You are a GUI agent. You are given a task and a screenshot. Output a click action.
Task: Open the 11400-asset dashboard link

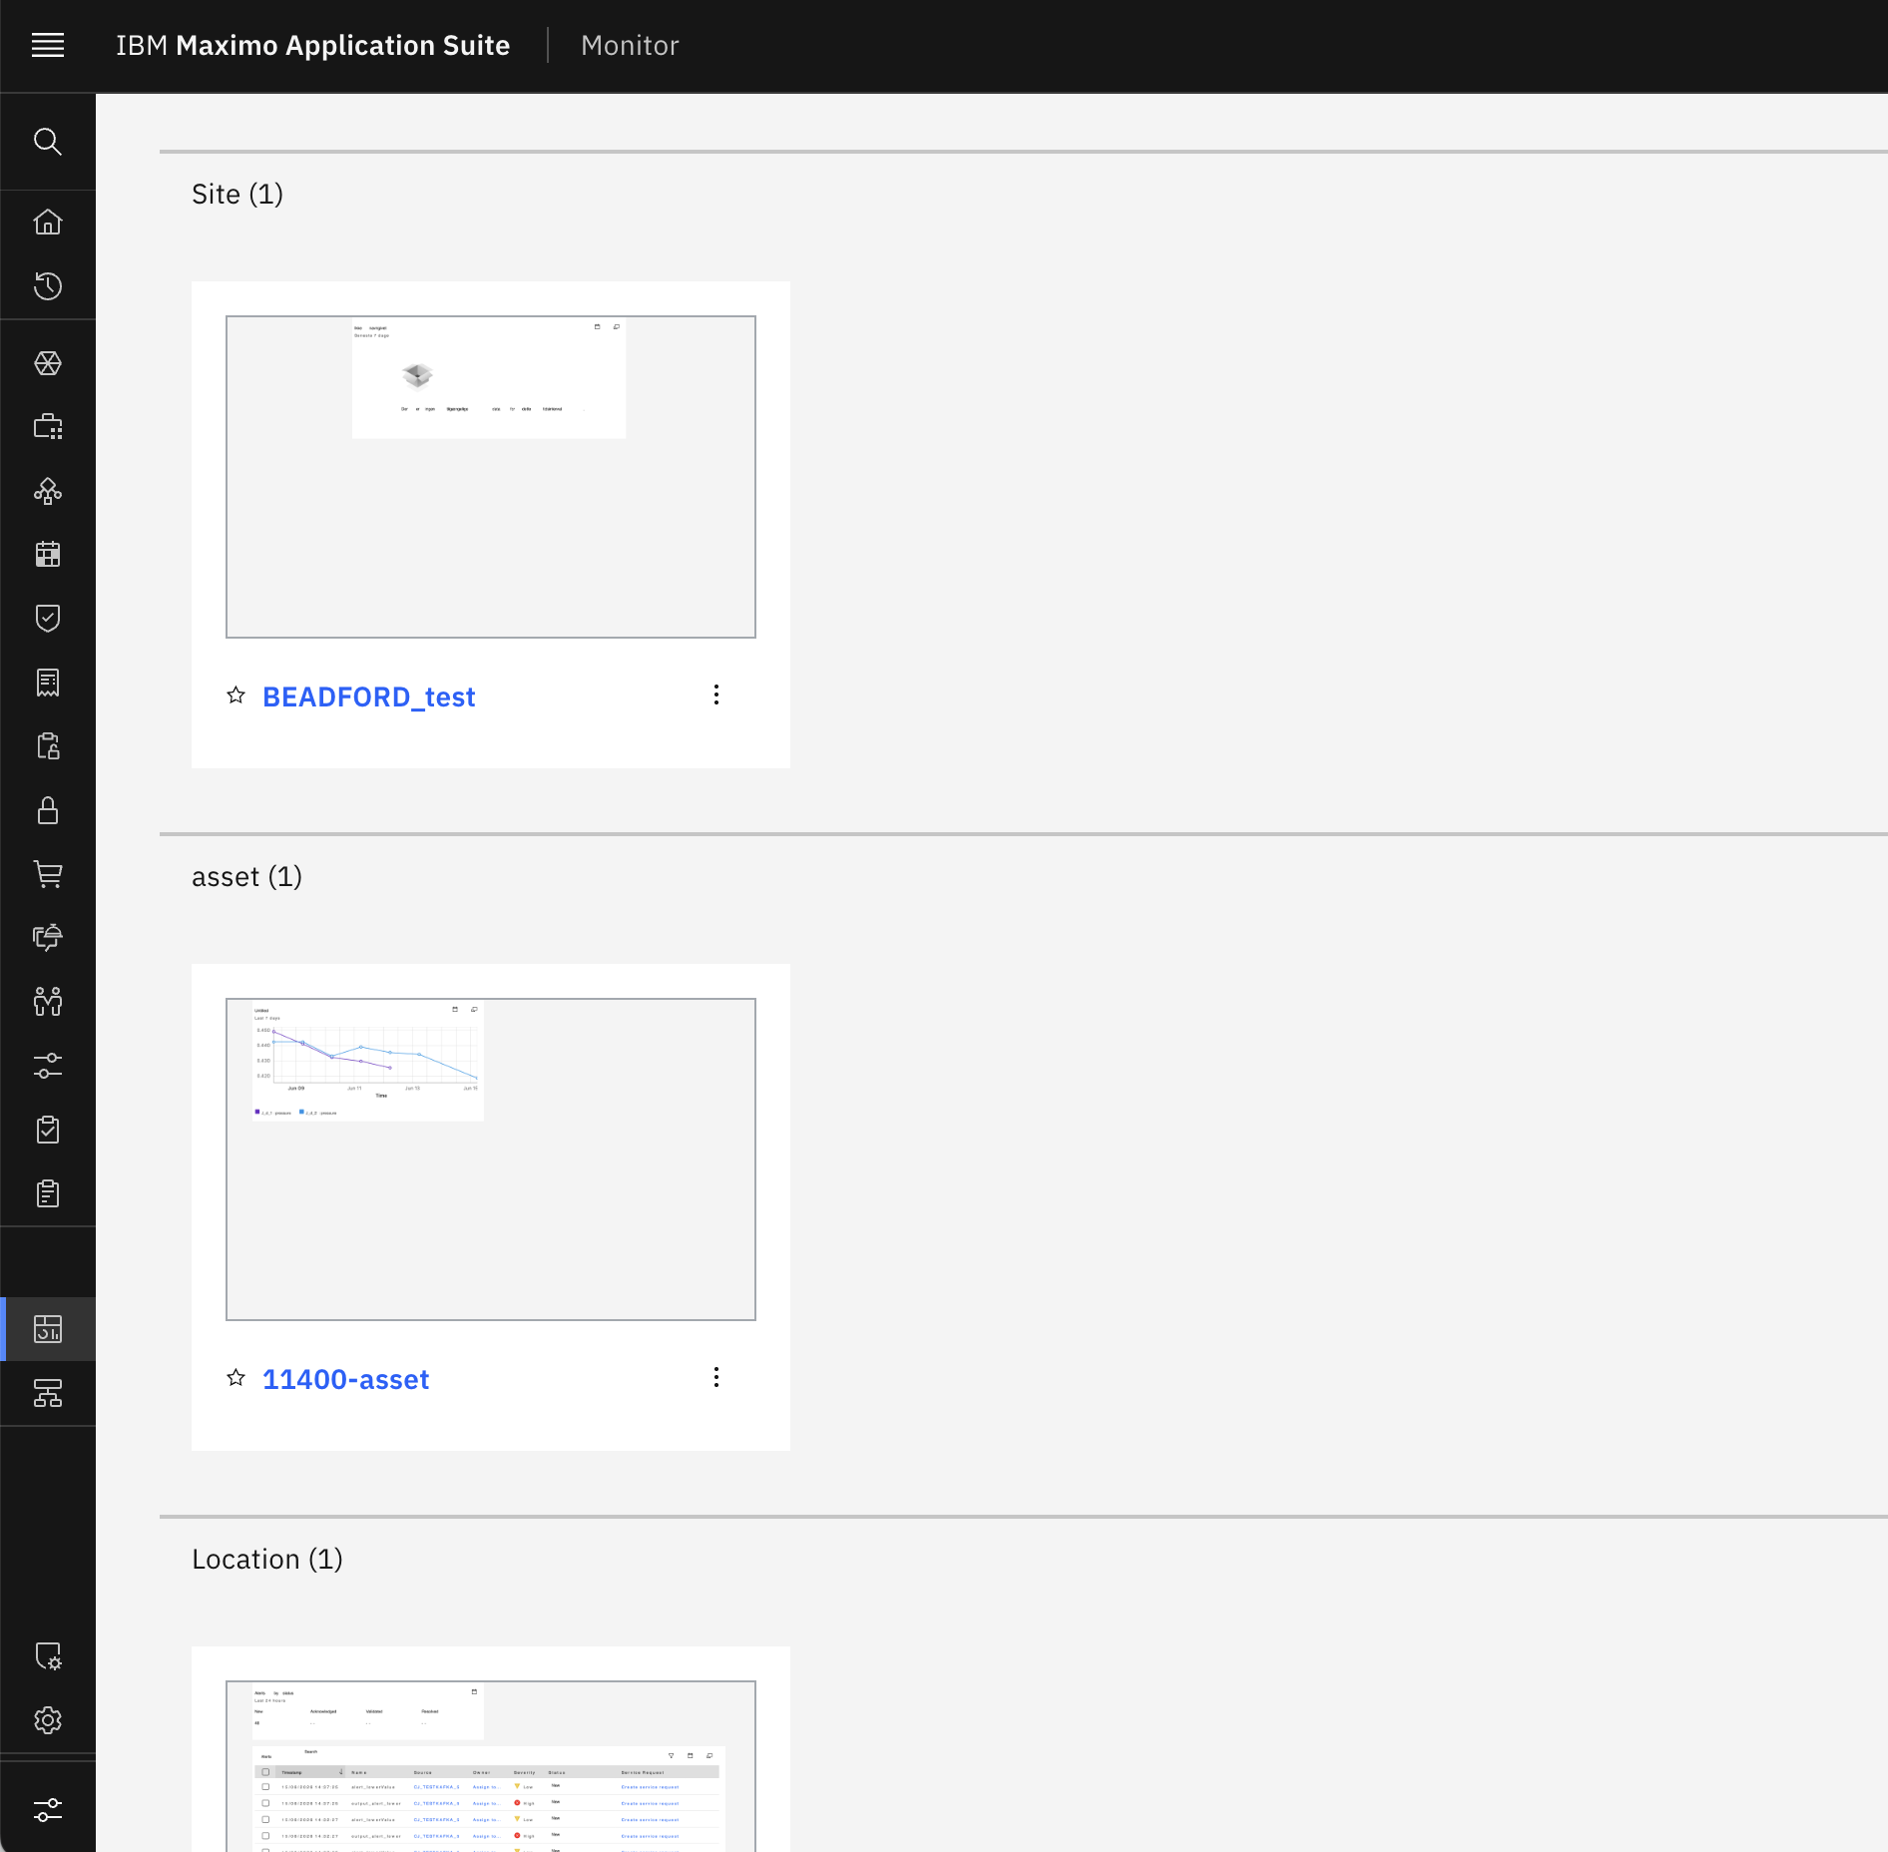[x=345, y=1379]
